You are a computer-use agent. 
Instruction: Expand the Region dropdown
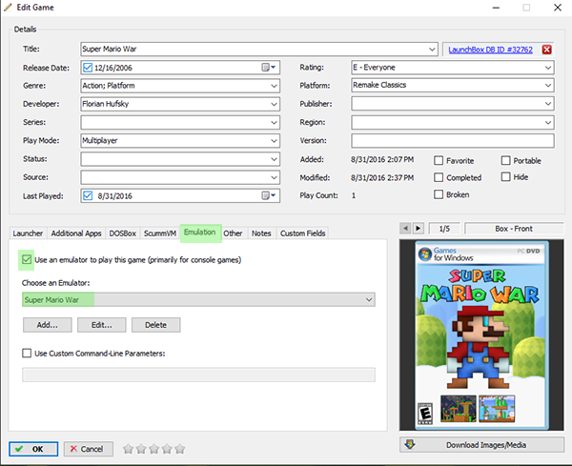pos(548,123)
